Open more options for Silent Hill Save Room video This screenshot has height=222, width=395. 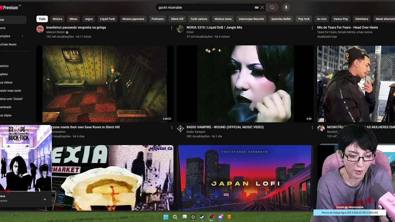pos(172,127)
